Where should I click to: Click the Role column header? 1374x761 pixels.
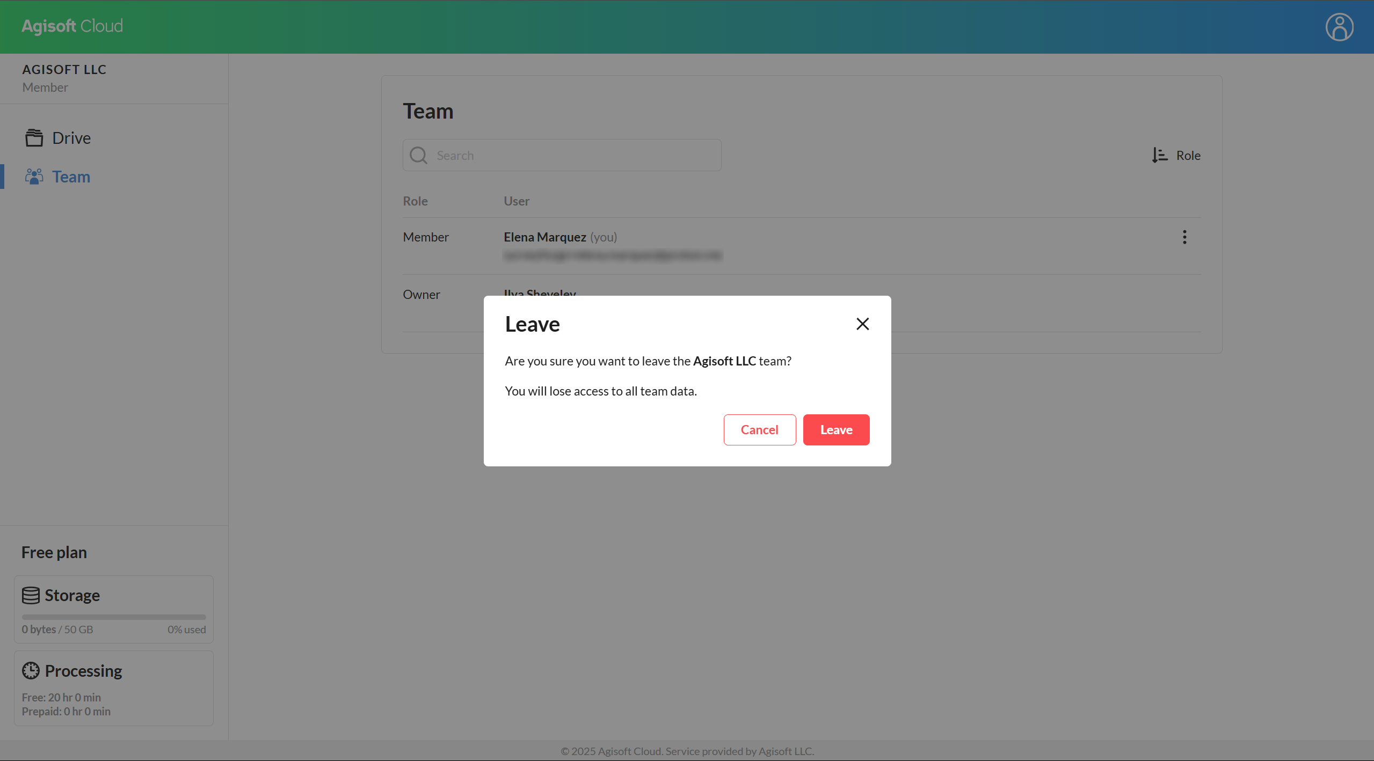pyautogui.click(x=415, y=201)
